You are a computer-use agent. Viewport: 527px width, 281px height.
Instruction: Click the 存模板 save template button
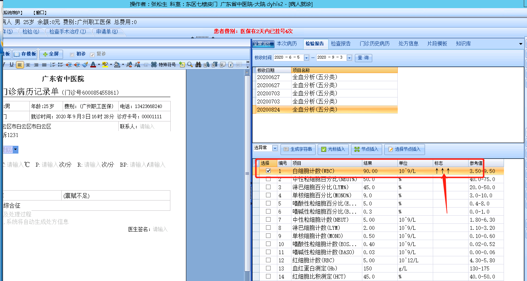(x=25, y=54)
